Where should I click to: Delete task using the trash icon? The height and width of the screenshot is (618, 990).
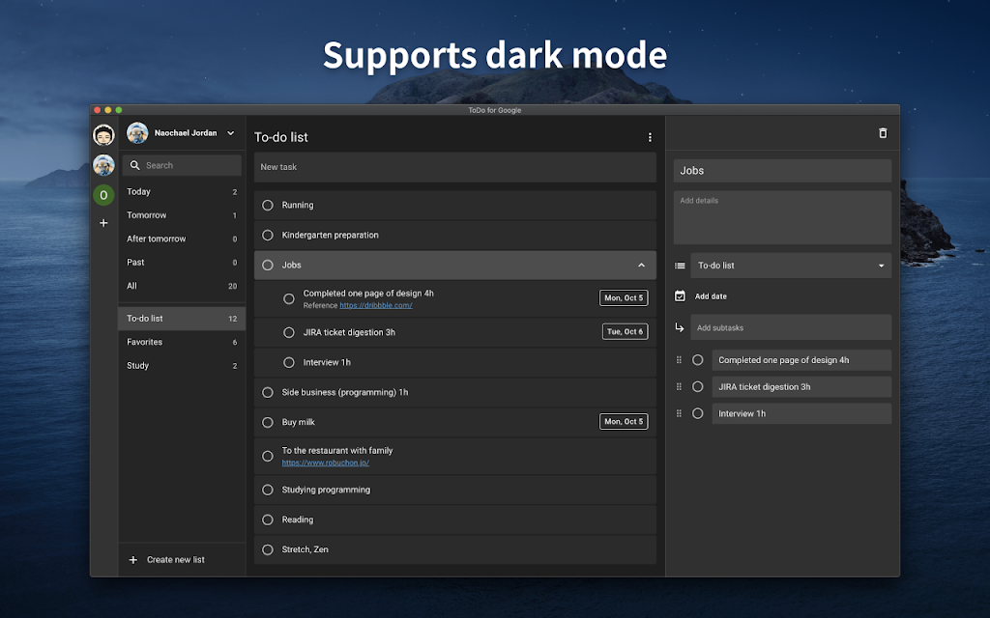883,133
